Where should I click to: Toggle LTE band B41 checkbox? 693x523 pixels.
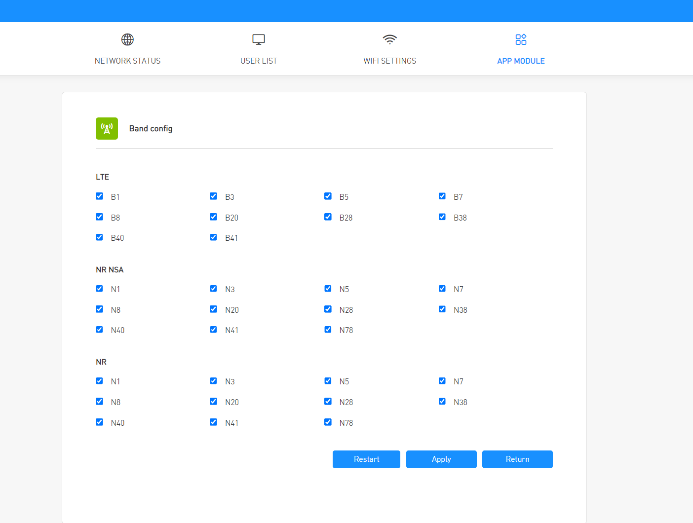point(213,237)
